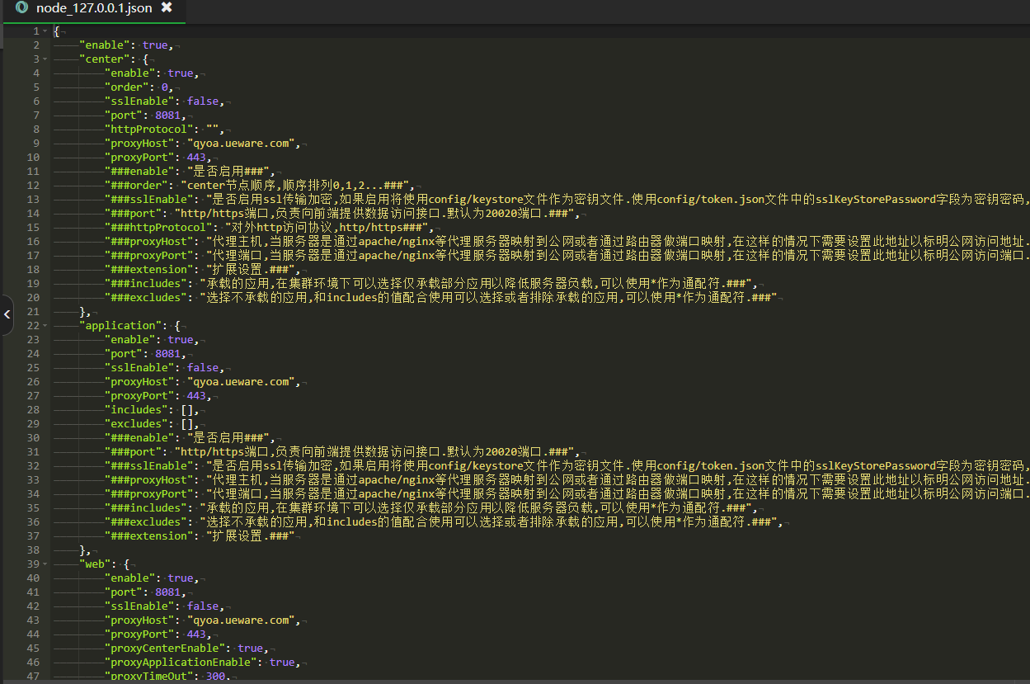This screenshot has height=684, width=1030.
Task: Collapse the "application" block on line 22
Action: (x=45, y=326)
